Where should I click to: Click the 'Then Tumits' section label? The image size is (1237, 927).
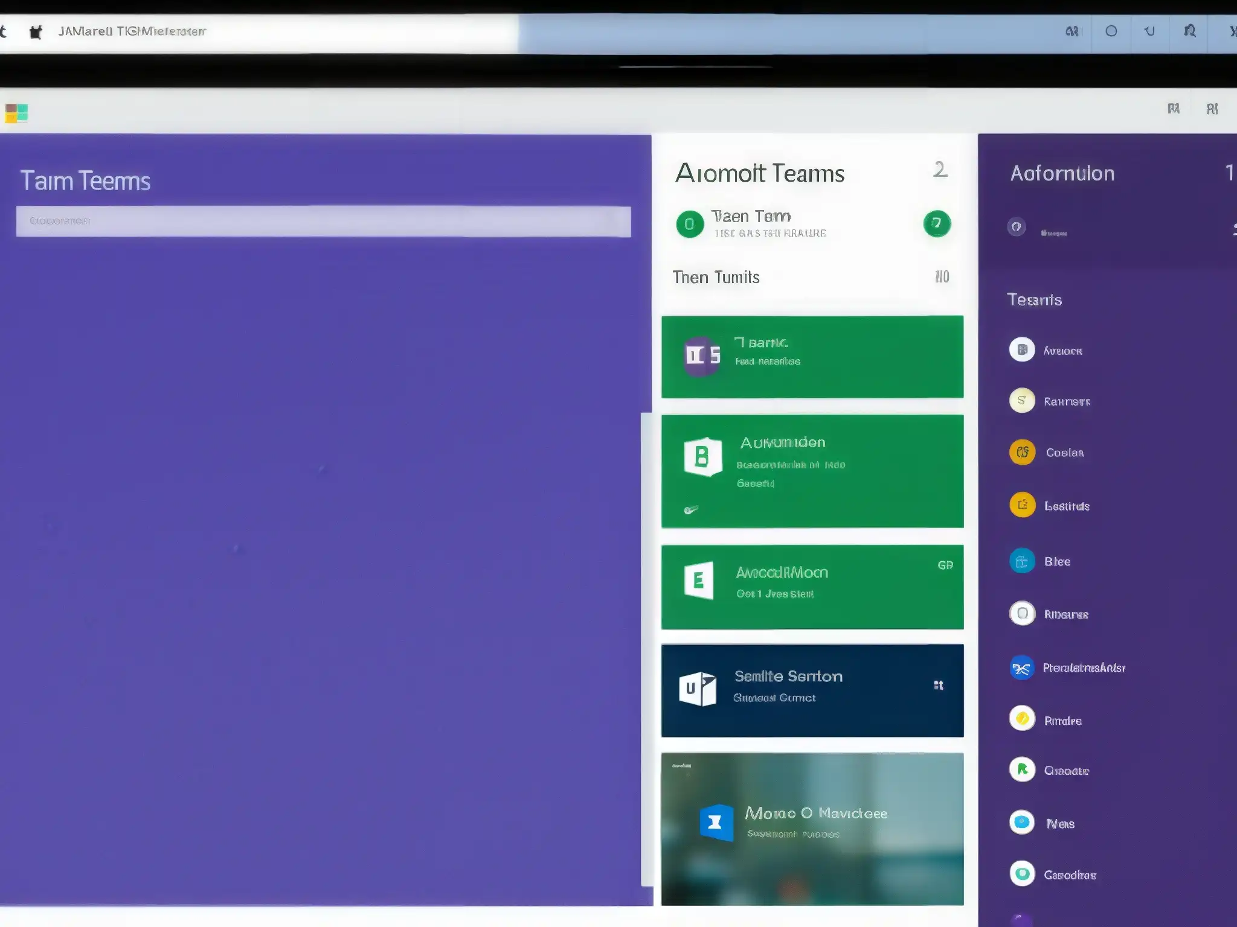click(716, 278)
